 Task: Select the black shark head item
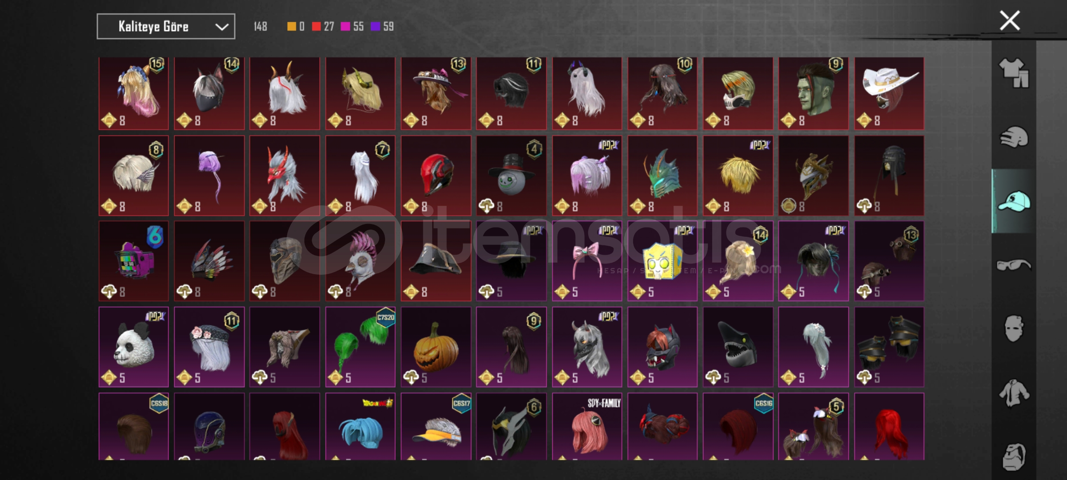[x=738, y=347]
